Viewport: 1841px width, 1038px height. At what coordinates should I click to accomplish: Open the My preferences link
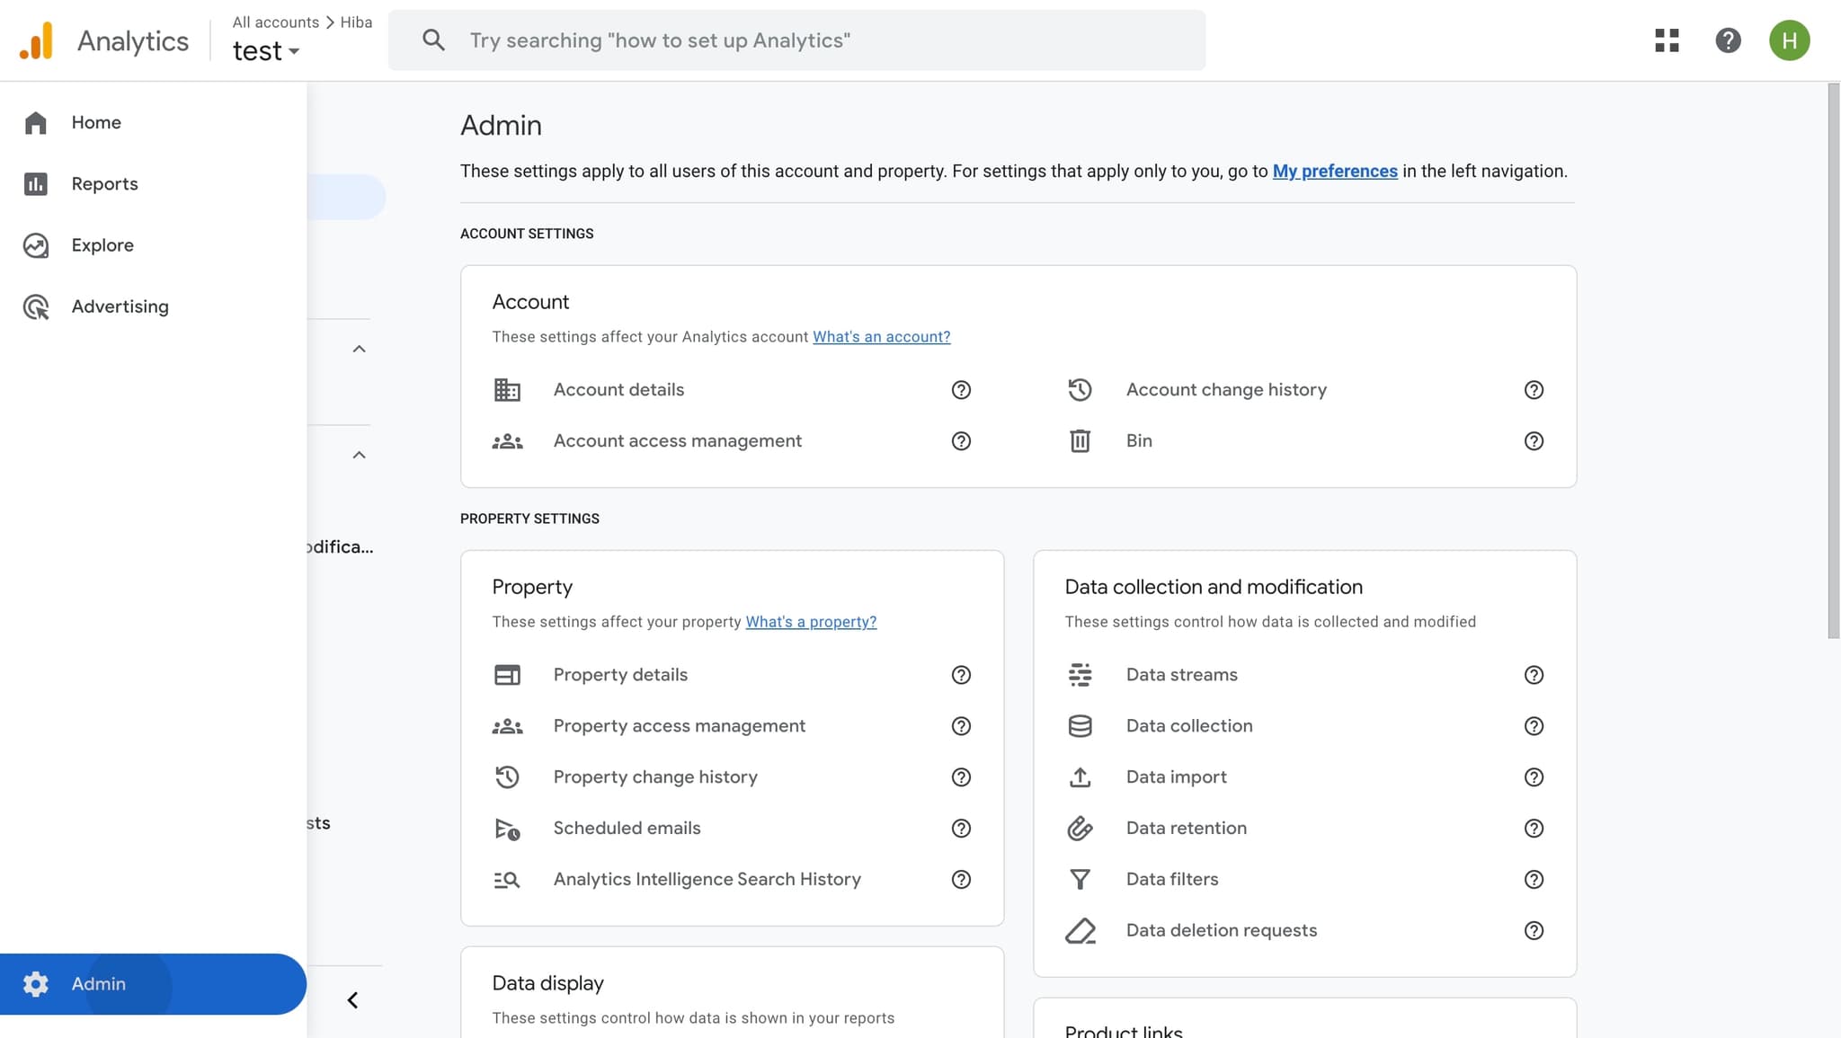1334,171
